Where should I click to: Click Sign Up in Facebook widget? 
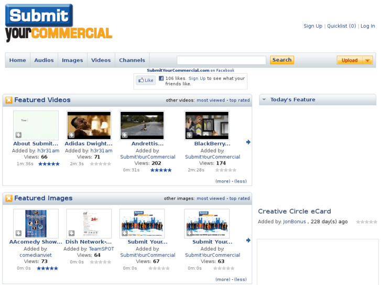[x=197, y=78]
